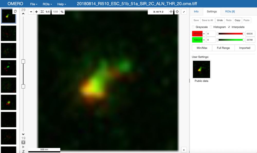Image resolution: width=257 pixels, height=153 pixels.
Task: Select the sixth thumbnail in sidebar
Action: click(x=8, y=102)
